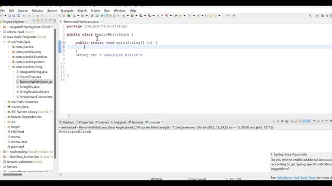Close the Console view tab
Image resolution: width=332 pixels, height=186 pixels.
point(162,122)
